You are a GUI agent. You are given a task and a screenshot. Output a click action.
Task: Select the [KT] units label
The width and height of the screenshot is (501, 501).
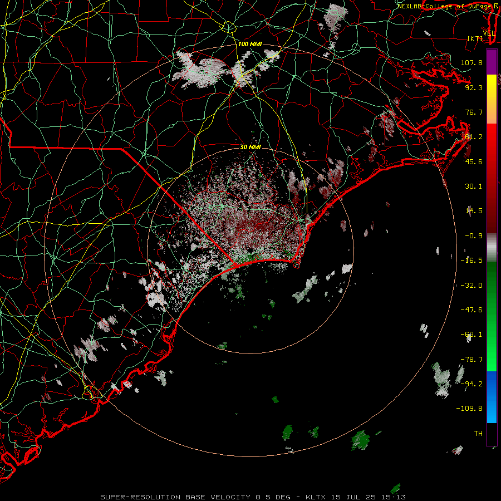click(475, 38)
